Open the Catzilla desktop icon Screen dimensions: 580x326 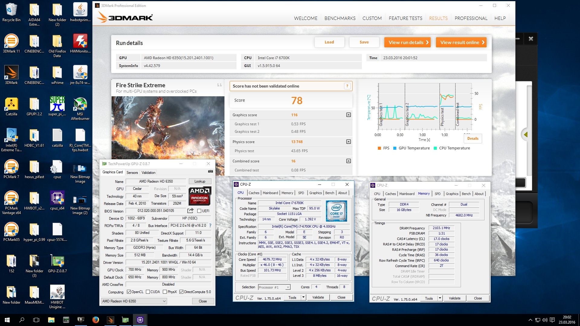coord(11,107)
